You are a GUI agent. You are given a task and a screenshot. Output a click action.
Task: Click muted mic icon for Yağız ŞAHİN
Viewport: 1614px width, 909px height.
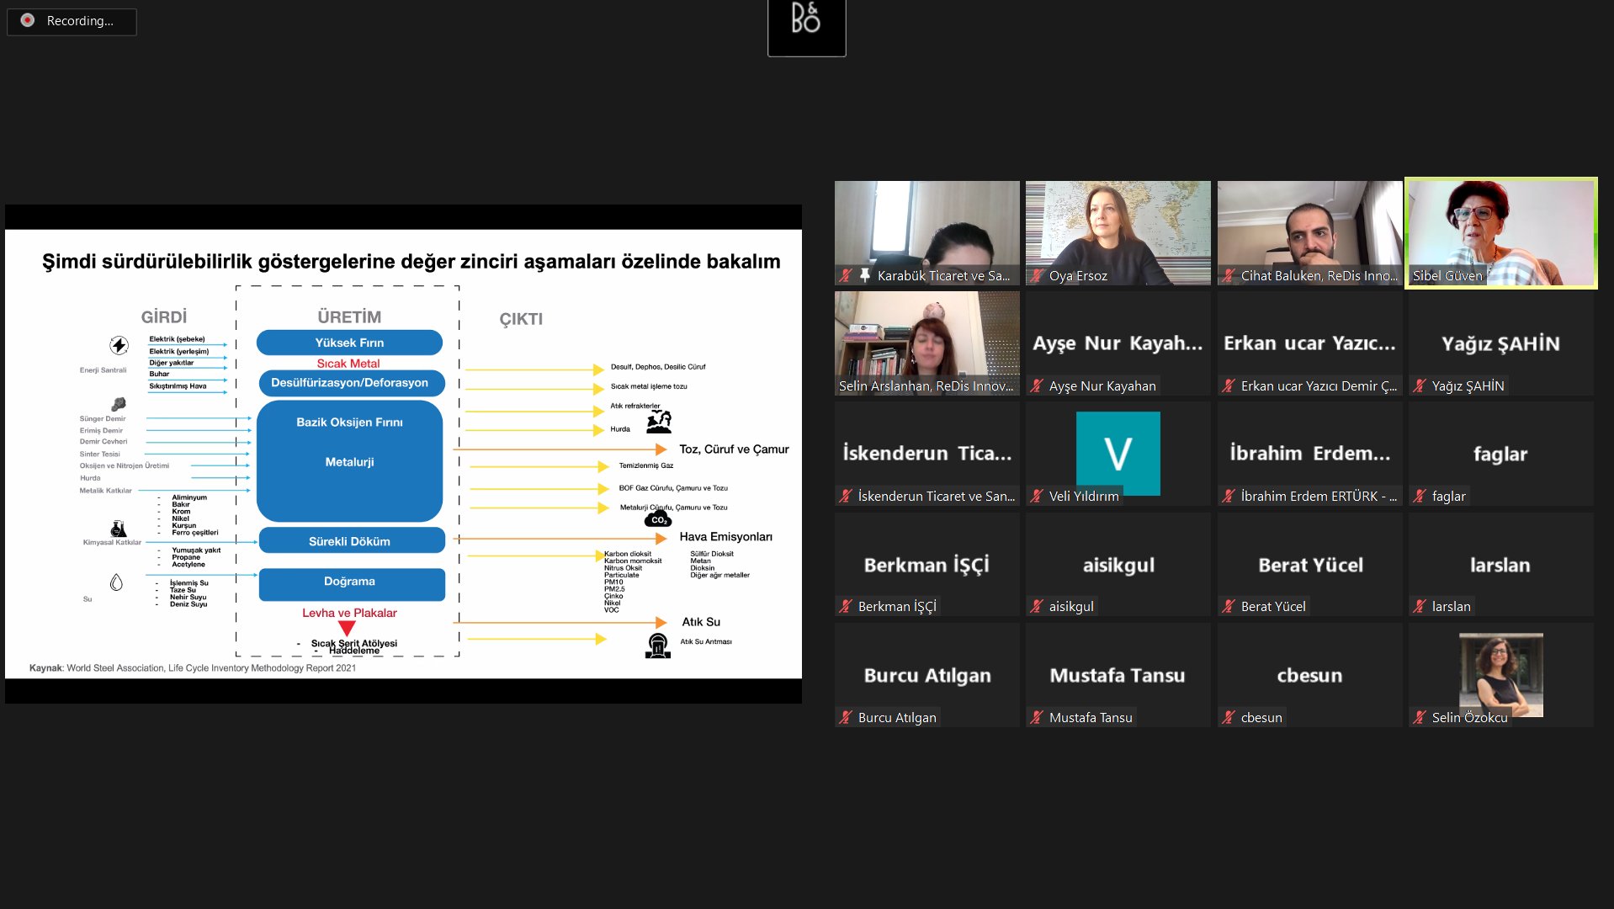1420,385
